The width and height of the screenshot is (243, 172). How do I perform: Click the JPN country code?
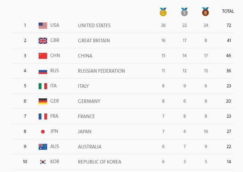[55, 131]
